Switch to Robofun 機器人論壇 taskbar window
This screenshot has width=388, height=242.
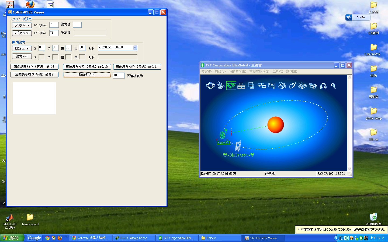click(91, 238)
